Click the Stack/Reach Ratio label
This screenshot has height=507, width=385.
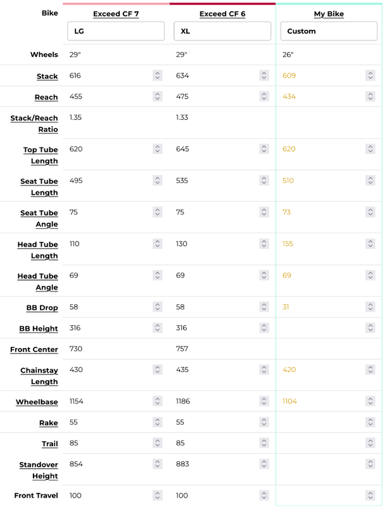(34, 124)
